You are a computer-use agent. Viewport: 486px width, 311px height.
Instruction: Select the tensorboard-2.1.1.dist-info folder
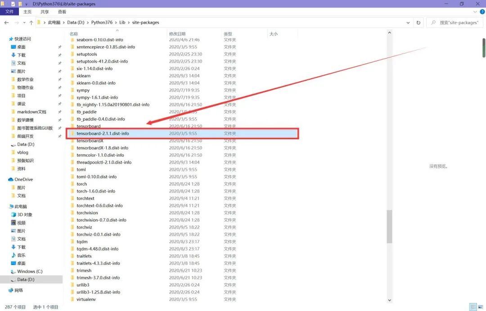pos(182,133)
